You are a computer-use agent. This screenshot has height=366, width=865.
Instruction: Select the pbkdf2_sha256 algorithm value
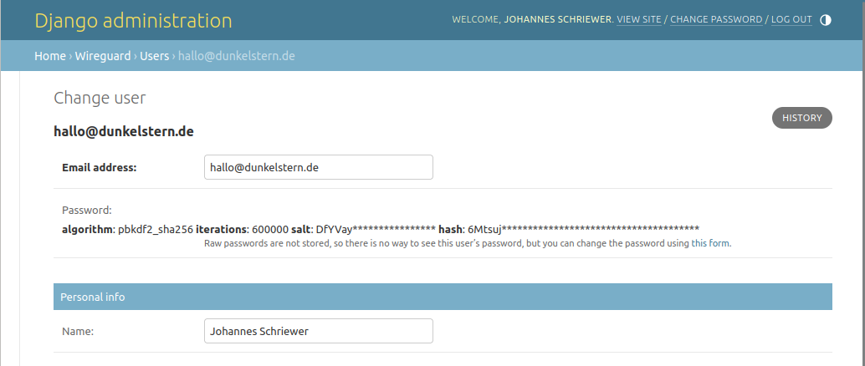pyautogui.click(x=156, y=229)
